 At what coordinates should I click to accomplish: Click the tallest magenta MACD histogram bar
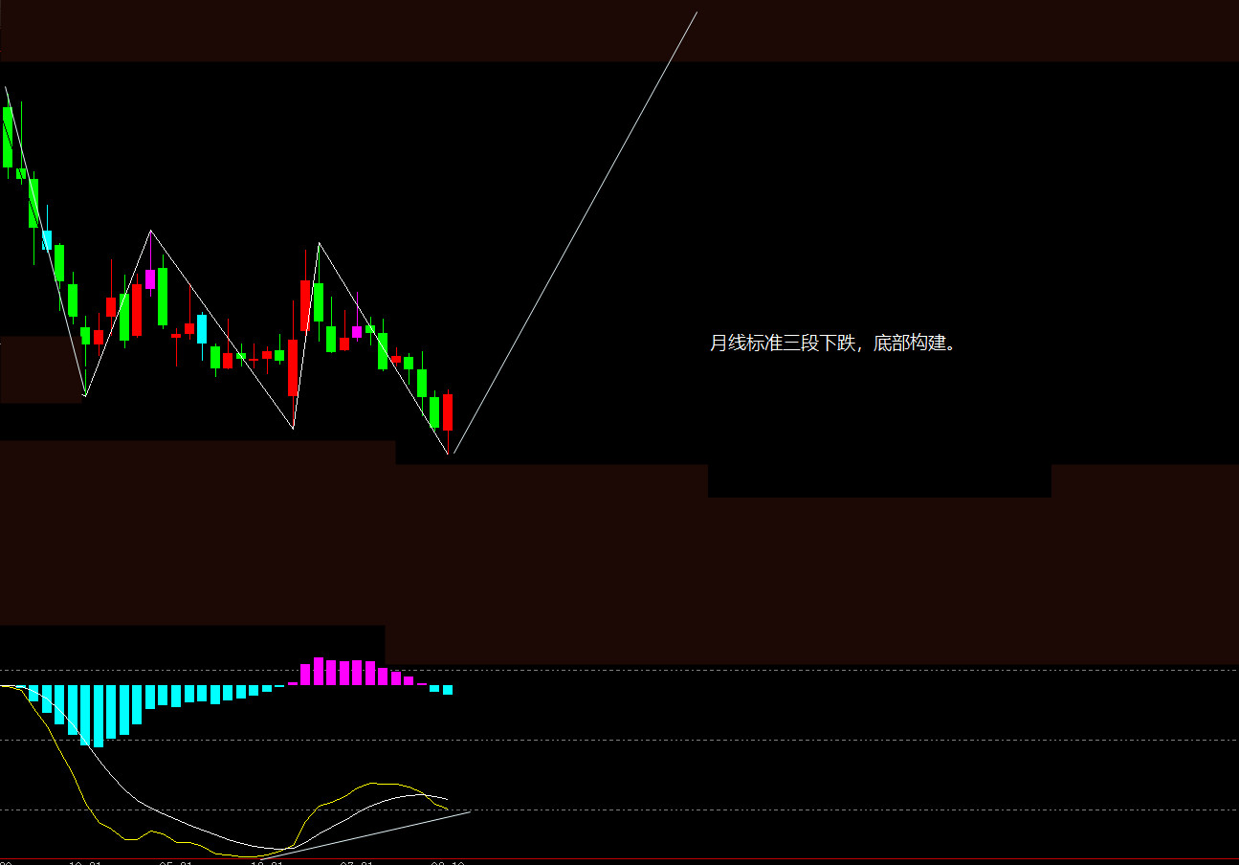(319, 671)
